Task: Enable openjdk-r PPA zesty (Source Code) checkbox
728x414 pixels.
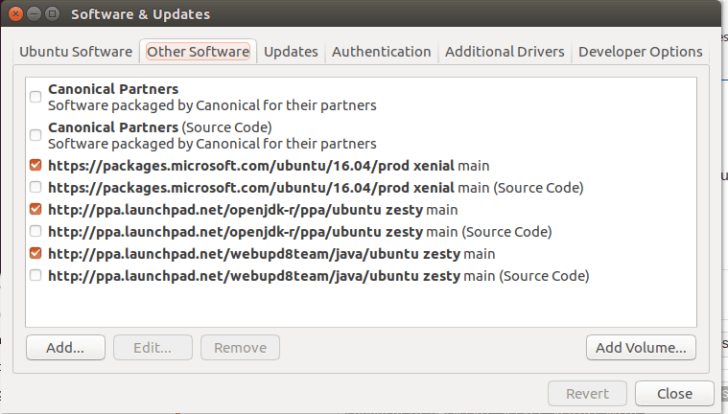Action: pyautogui.click(x=35, y=231)
